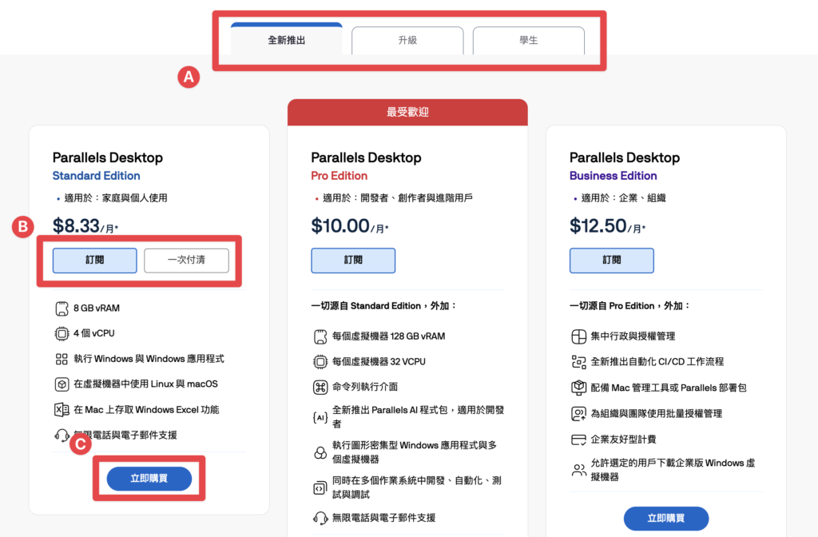The image size is (818, 537).
Task: Click the 命令列執行介面 command icon
Action: pyautogui.click(x=320, y=388)
